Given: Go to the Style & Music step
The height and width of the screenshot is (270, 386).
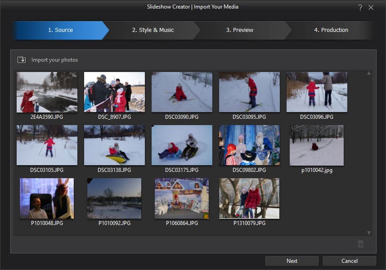Looking at the screenshot, I should (x=153, y=30).
